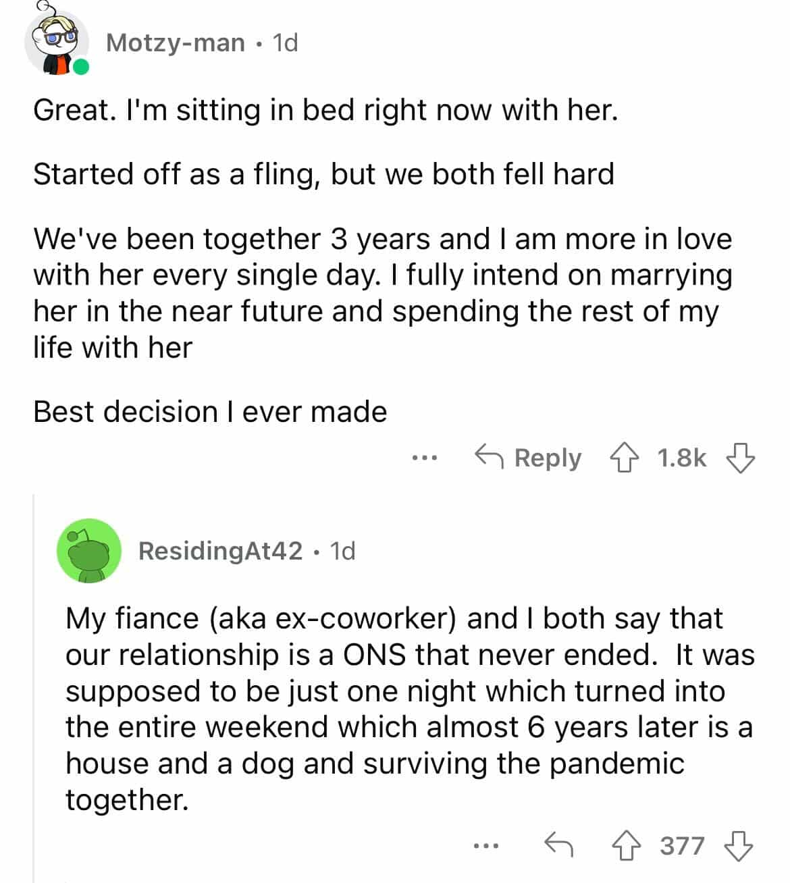Click the "Best decision I ever made" text
The width and height of the screenshot is (790, 883).
(210, 412)
